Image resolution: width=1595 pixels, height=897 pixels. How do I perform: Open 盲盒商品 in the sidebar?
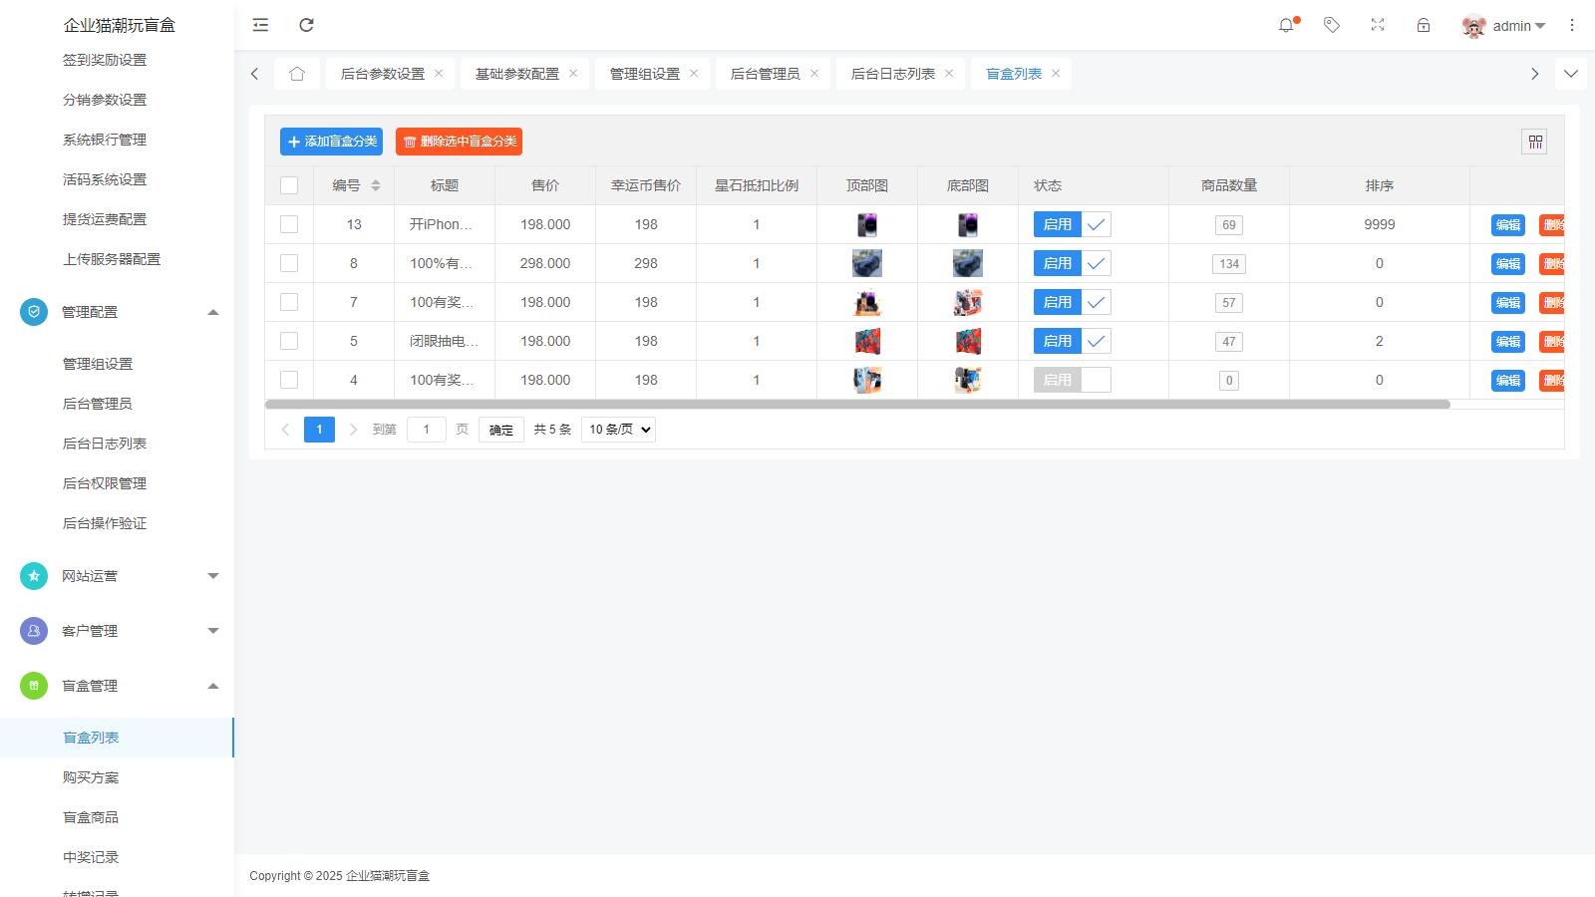click(x=91, y=817)
